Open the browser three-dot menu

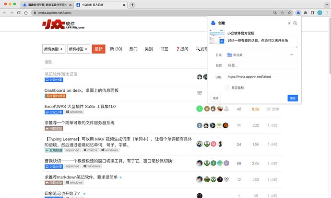pyautogui.click(x=327, y=13)
